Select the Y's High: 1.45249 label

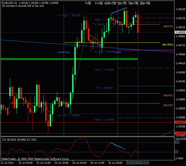coord(68,15)
